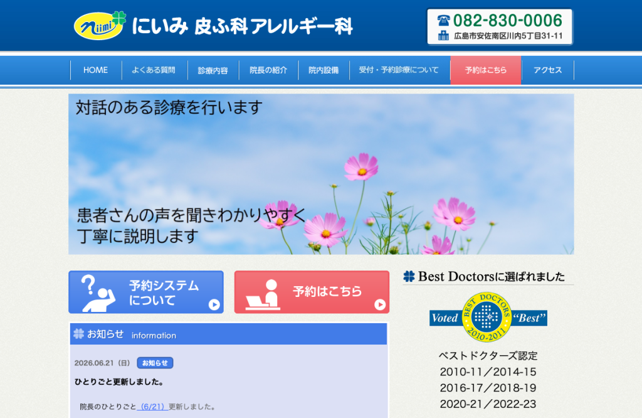642x418 pixels.
Task: Click the text 2016-17／2018-19
Action: (488, 388)
